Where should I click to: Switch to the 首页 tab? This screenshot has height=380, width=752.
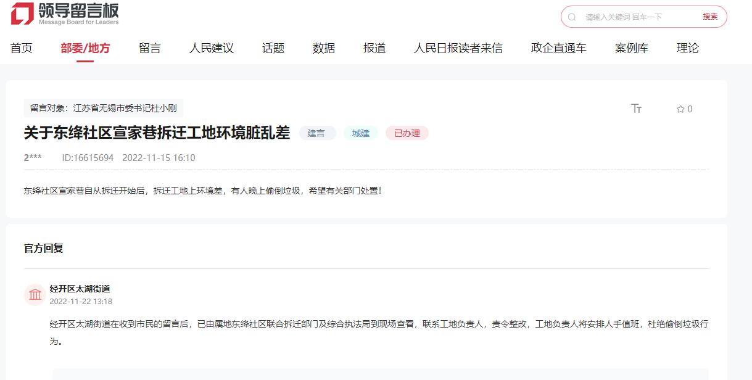pyautogui.click(x=21, y=47)
